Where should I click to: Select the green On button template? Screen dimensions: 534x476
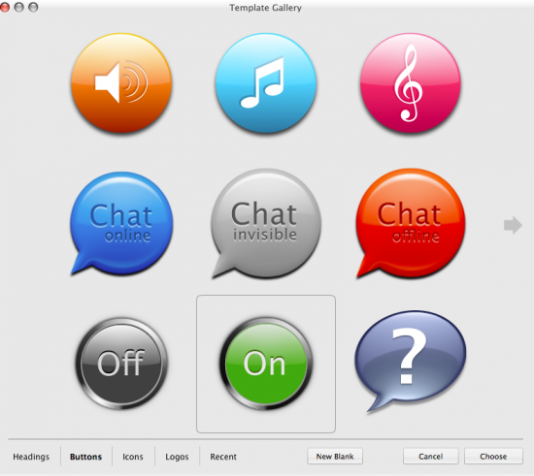click(266, 364)
